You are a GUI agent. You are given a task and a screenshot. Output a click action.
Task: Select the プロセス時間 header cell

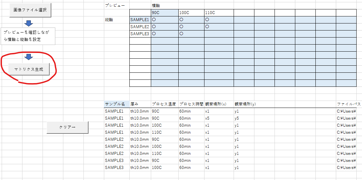(x=191, y=104)
